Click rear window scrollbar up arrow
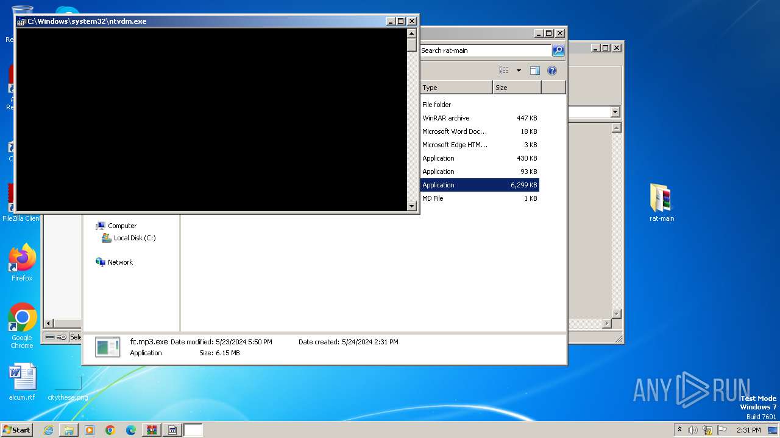The width and height of the screenshot is (780, 438). [x=616, y=128]
